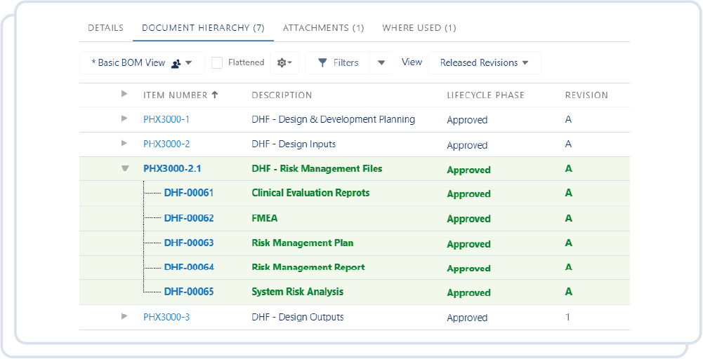Click the Lifecycle Phase column header
Image resolution: width=703 pixels, height=359 pixels.
[x=485, y=95]
